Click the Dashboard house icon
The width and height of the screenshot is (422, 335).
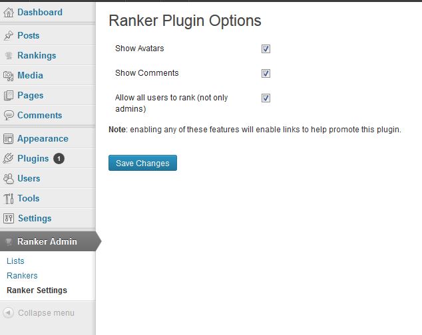[x=9, y=13]
